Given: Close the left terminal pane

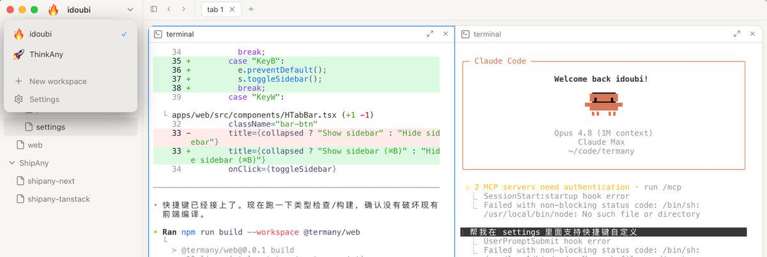Looking at the screenshot, I should pyautogui.click(x=445, y=34).
